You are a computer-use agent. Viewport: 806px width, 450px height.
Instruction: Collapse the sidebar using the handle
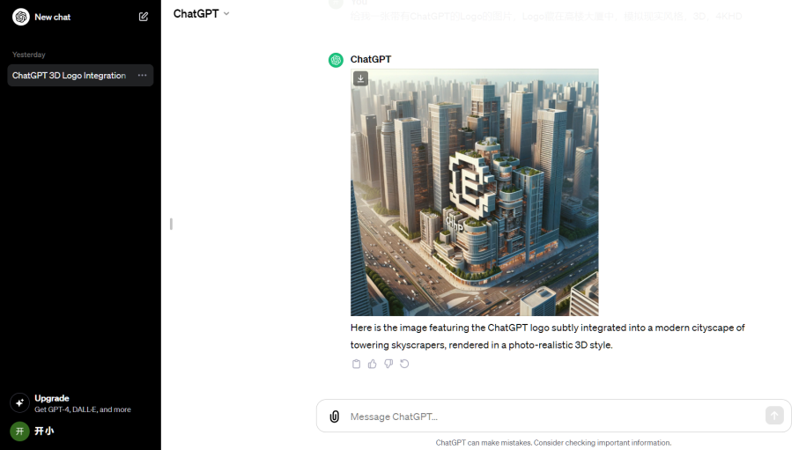171,224
